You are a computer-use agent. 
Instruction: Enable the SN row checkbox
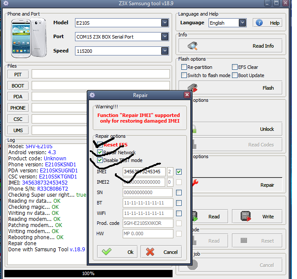[x=179, y=192]
